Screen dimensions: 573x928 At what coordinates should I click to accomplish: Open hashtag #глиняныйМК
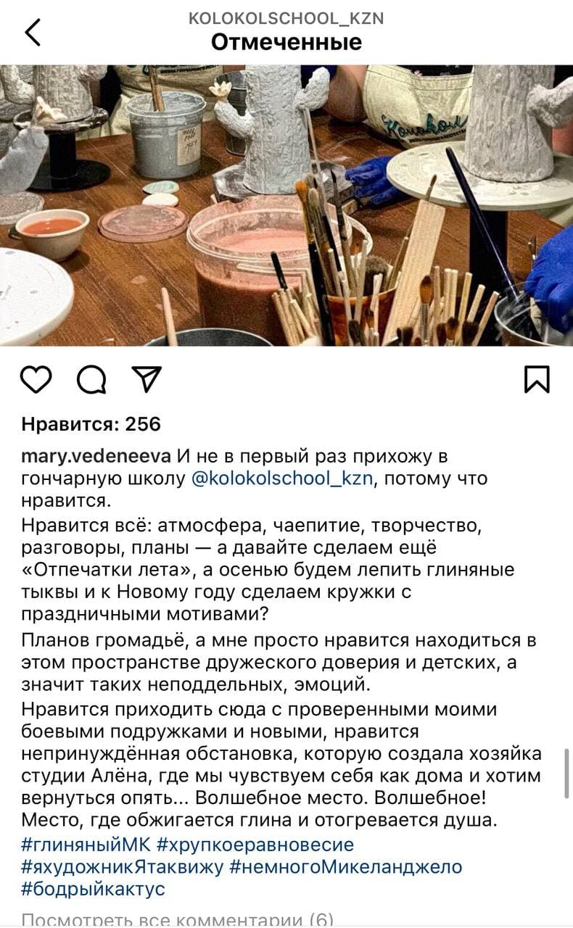tap(86, 845)
